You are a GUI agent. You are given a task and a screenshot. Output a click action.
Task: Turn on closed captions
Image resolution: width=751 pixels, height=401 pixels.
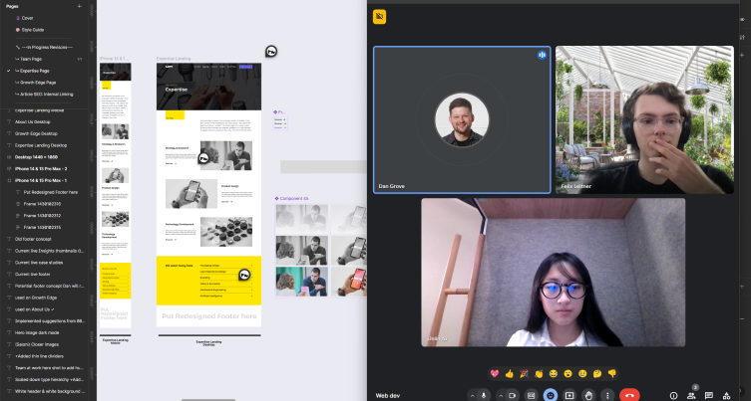click(531, 395)
